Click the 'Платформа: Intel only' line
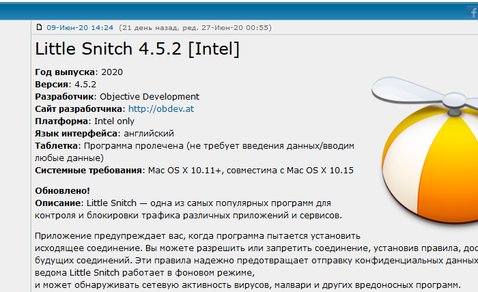 (x=85, y=121)
